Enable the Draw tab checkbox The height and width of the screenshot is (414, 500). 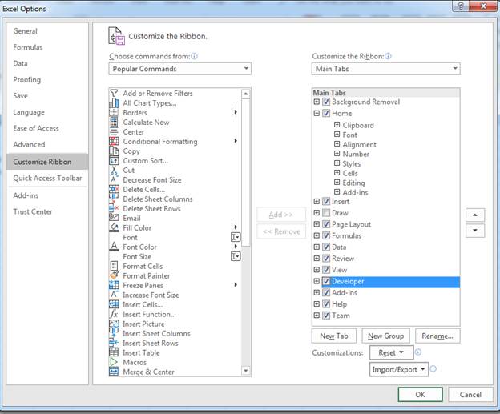tap(326, 212)
